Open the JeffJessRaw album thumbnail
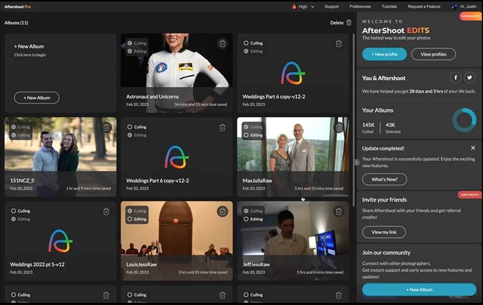The width and height of the screenshot is (483, 305). (293, 241)
